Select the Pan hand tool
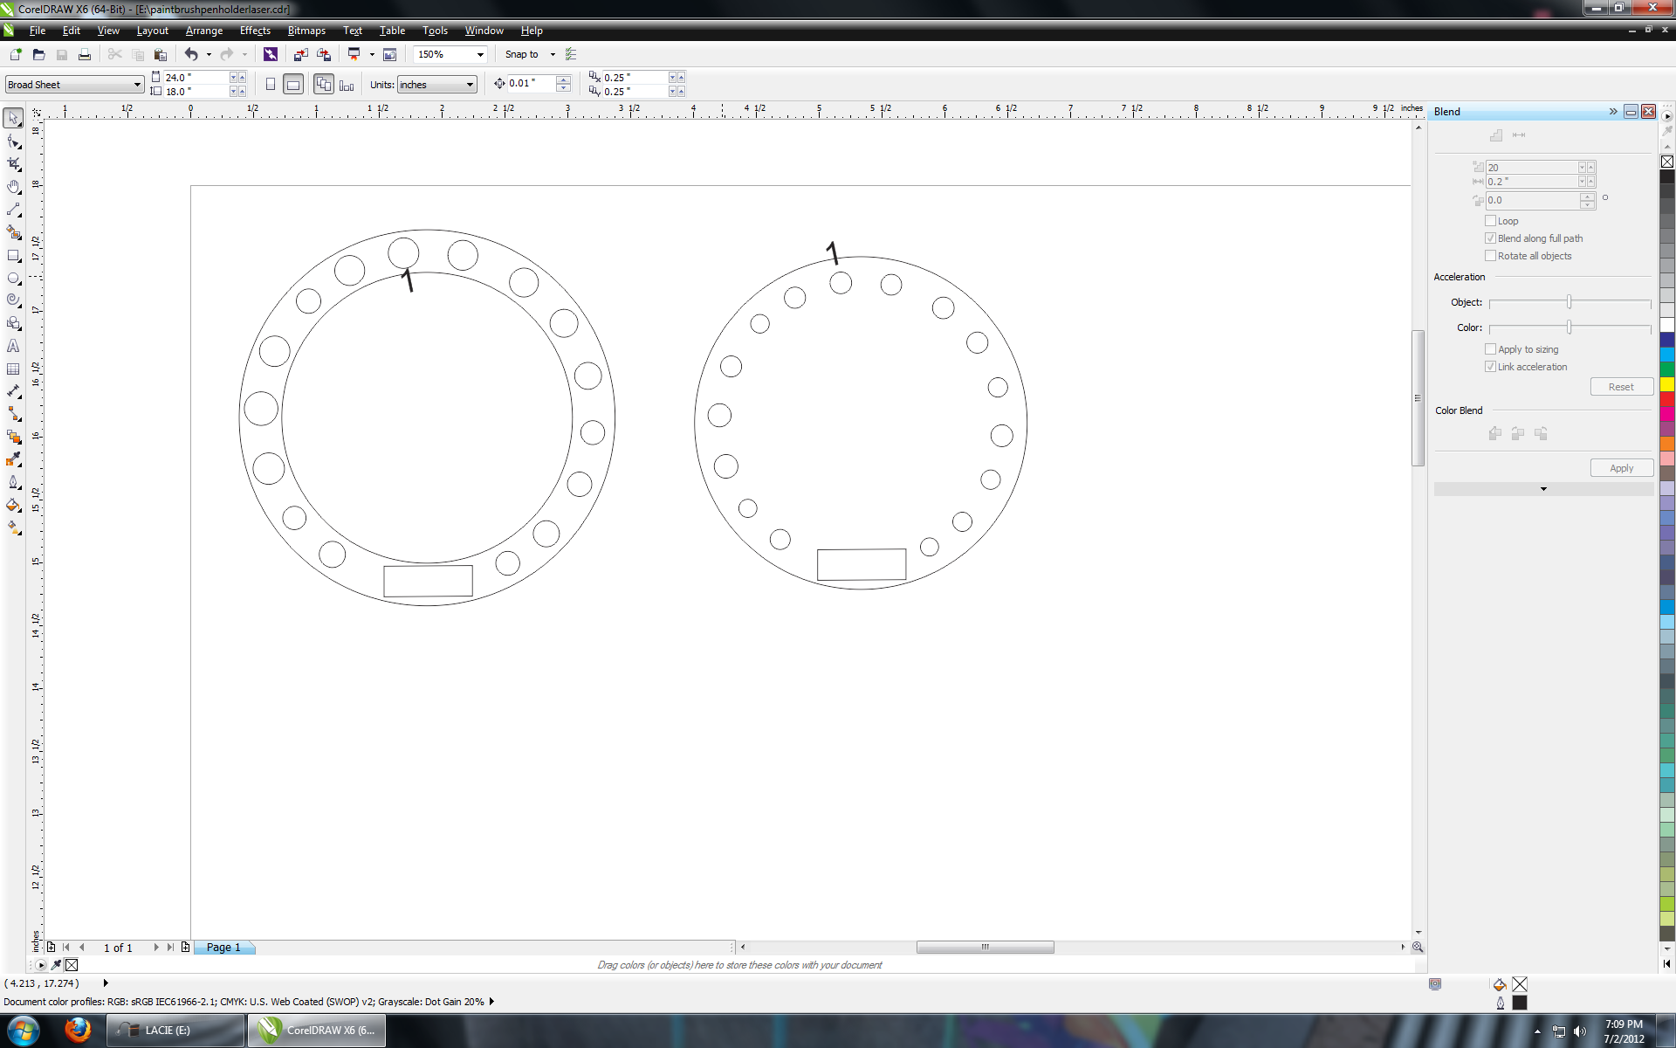 (x=13, y=187)
